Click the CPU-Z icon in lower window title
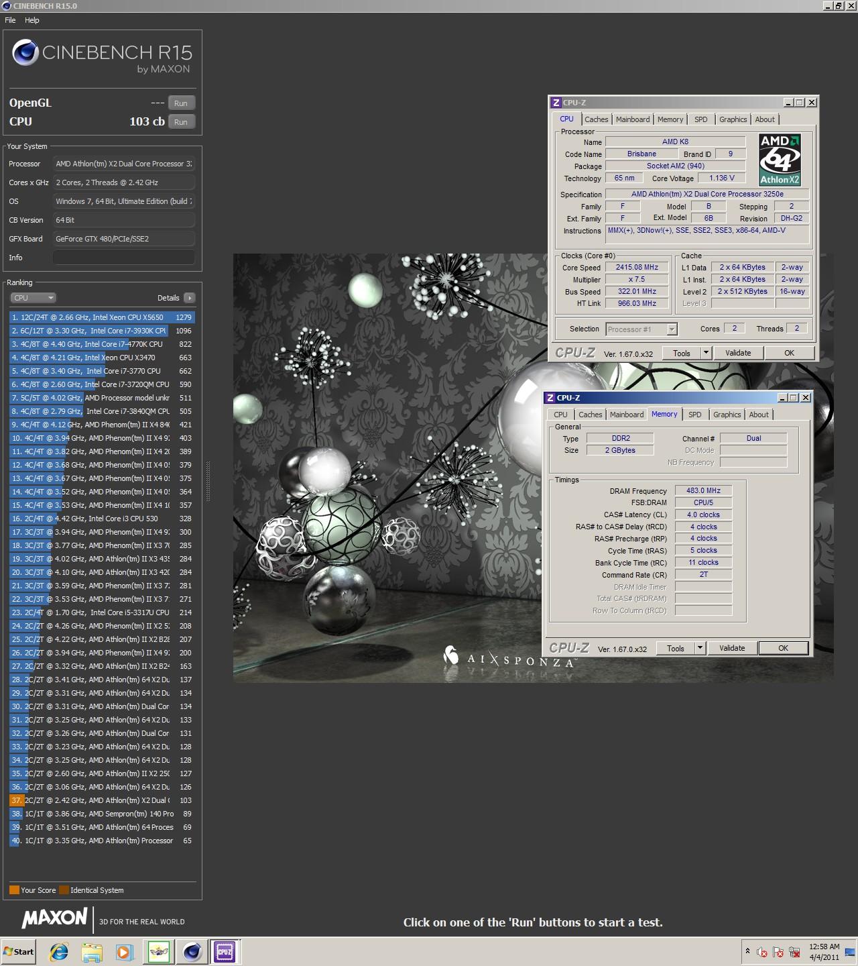 [x=550, y=398]
